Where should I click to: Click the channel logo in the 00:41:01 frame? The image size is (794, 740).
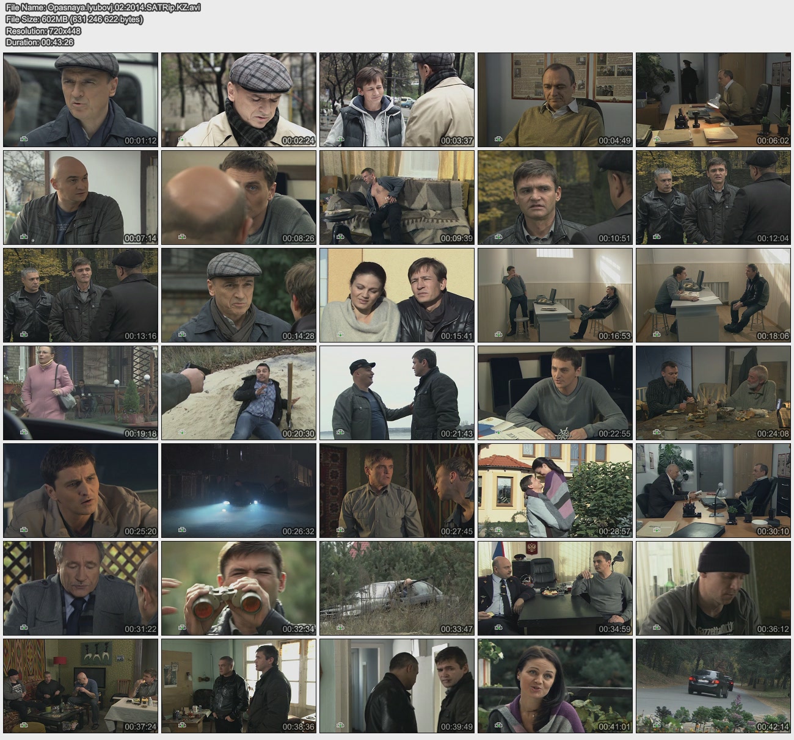tap(498, 726)
